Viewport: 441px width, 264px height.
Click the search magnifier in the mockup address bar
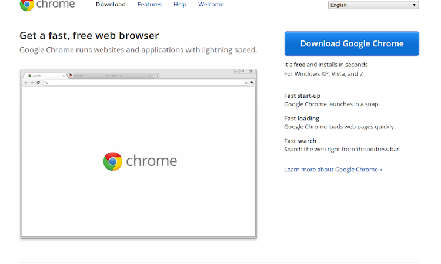[x=46, y=83]
